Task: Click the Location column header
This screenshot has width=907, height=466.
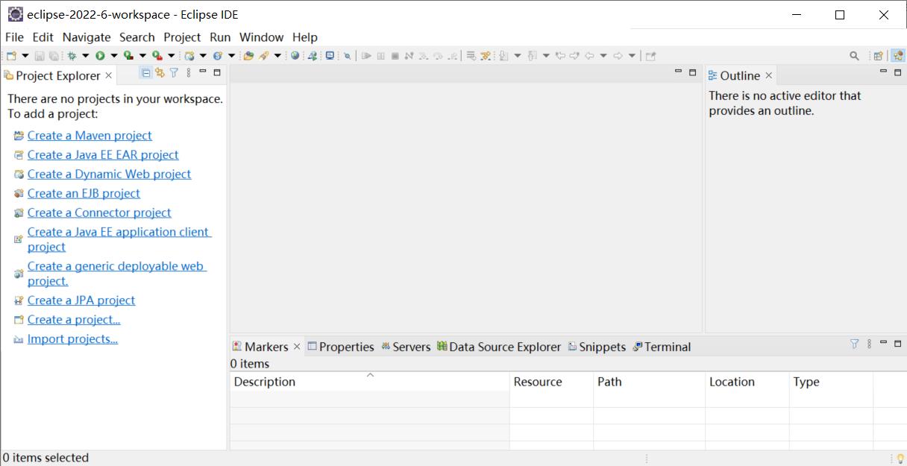Action: point(747,381)
